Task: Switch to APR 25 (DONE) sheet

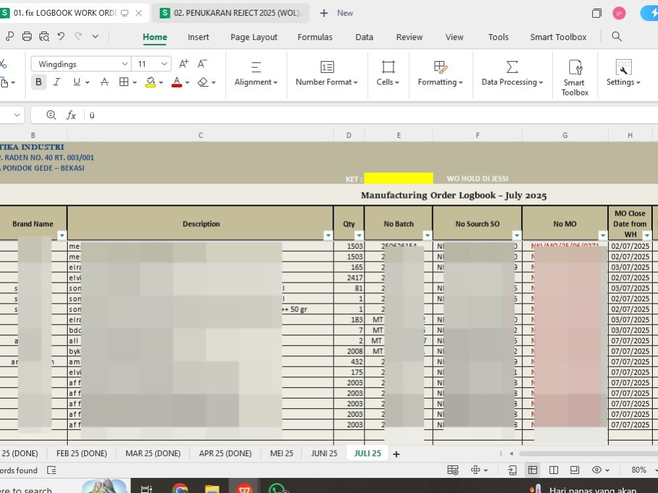Action: pos(225,454)
